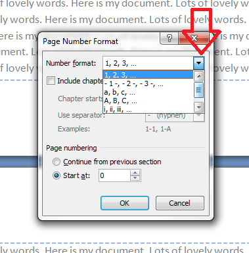Select the roman "i, ii, iii, ..." format
249x253 pixels.
148,109
